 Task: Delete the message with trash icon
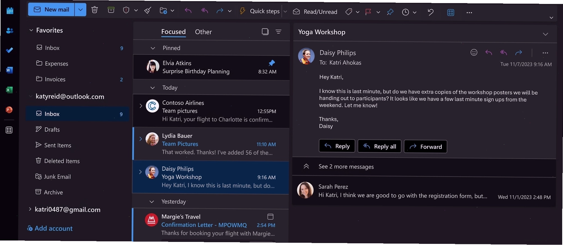pyautogui.click(x=94, y=10)
